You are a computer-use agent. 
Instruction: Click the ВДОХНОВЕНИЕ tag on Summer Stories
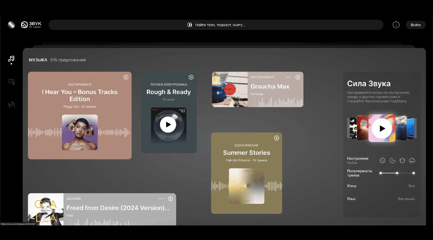pos(247,145)
